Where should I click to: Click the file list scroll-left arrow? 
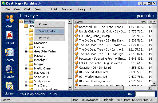point(76,88)
